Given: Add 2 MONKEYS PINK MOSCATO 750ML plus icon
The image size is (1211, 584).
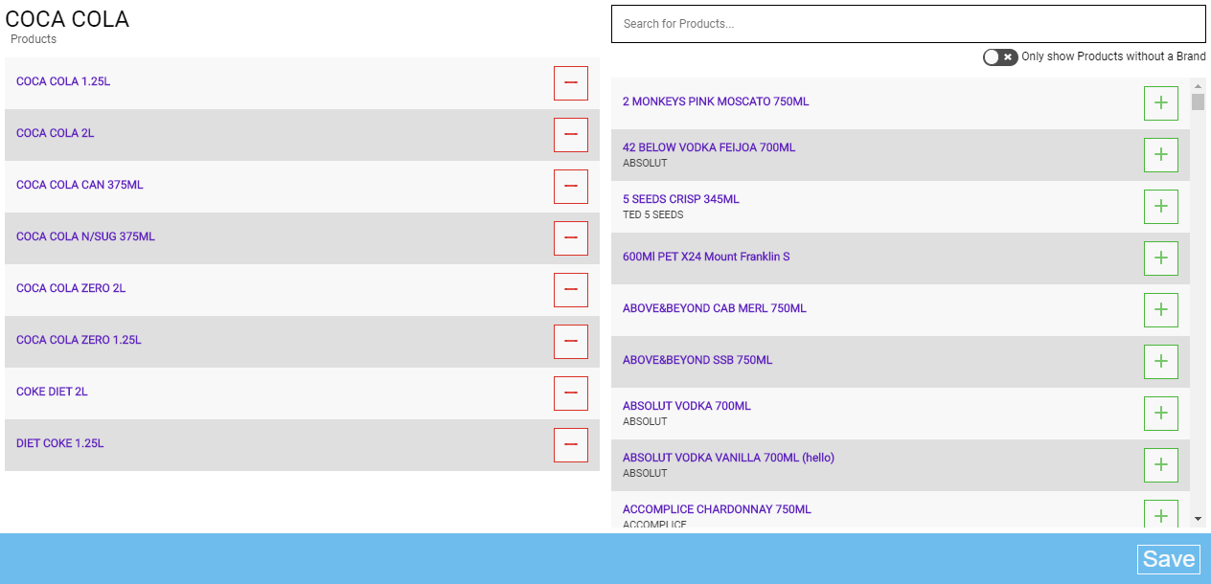Looking at the screenshot, I should coord(1161,103).
